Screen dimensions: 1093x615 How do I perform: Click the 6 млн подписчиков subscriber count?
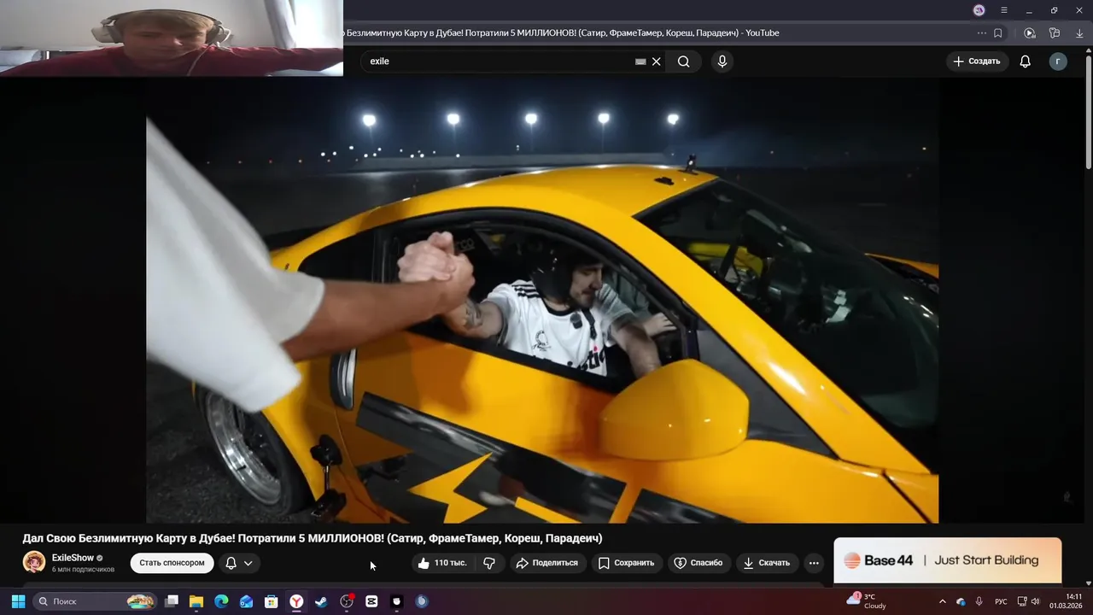[x=83, y=570]
